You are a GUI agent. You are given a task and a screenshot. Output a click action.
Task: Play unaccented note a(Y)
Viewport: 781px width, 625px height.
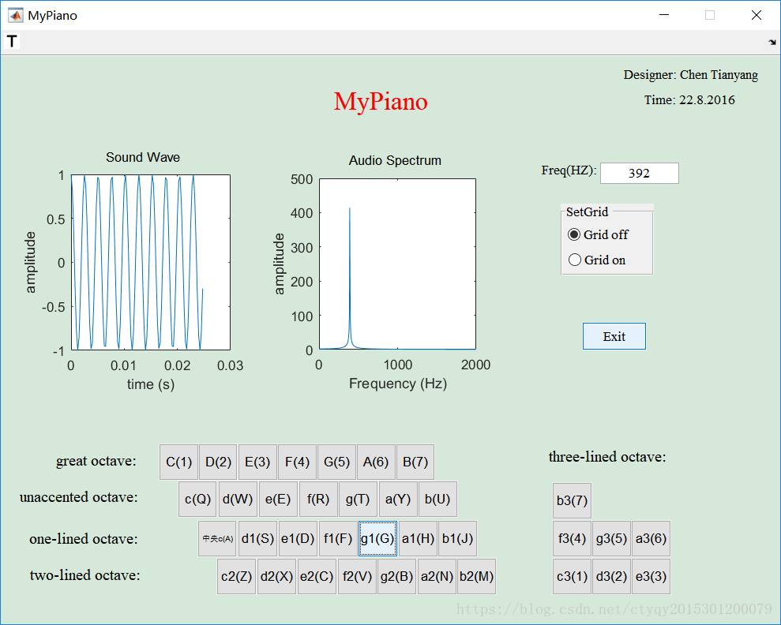click(398, 499)
